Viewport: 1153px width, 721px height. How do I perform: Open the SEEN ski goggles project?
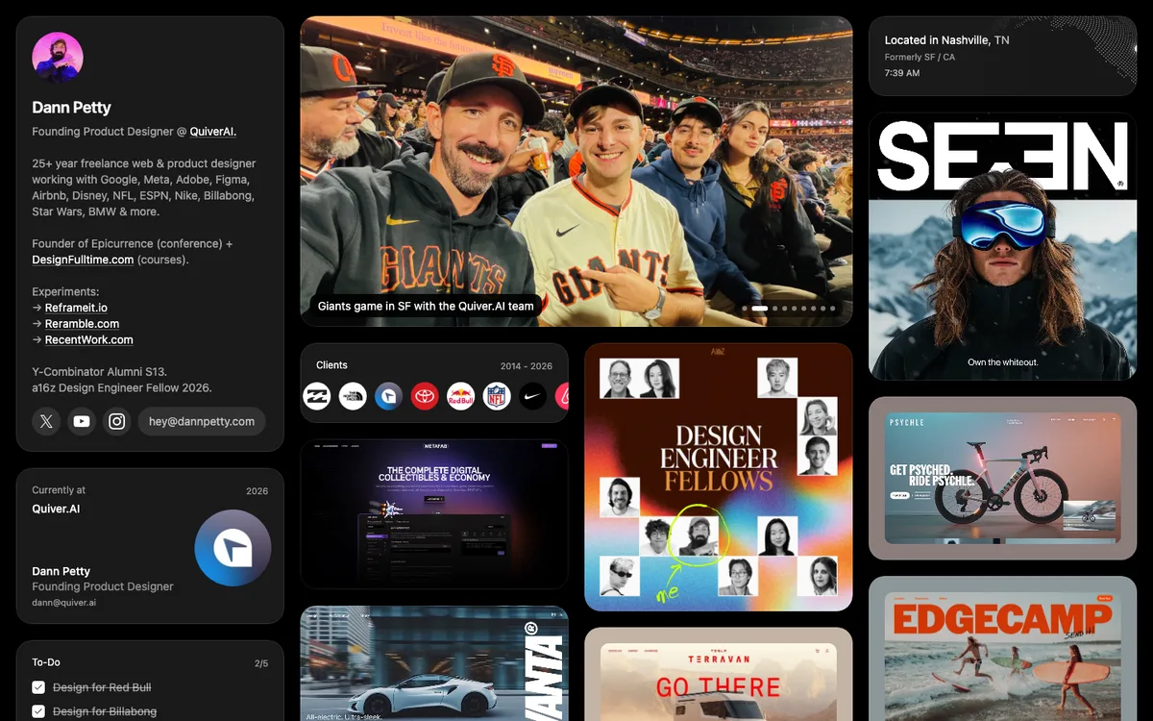point(1002,246)
